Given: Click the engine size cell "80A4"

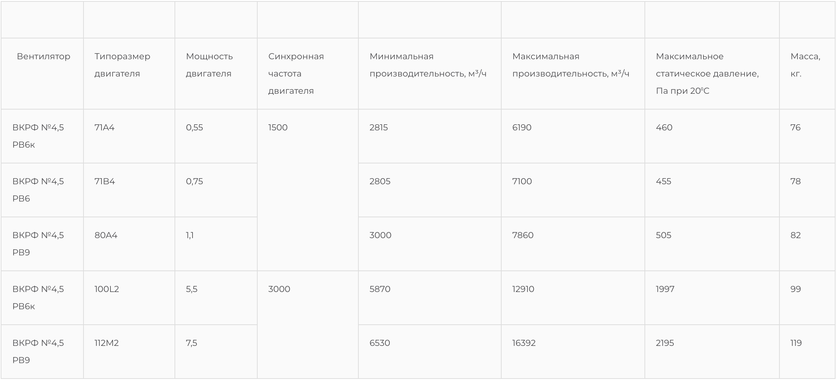Looking at the screenshot, I should (106, 235).
